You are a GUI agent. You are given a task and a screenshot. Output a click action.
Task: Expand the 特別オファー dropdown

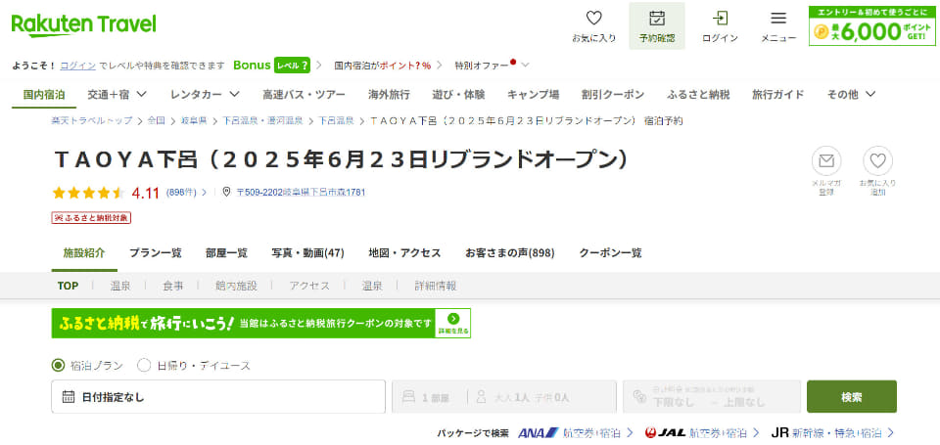pyautogui.click(x=492, y=66)
